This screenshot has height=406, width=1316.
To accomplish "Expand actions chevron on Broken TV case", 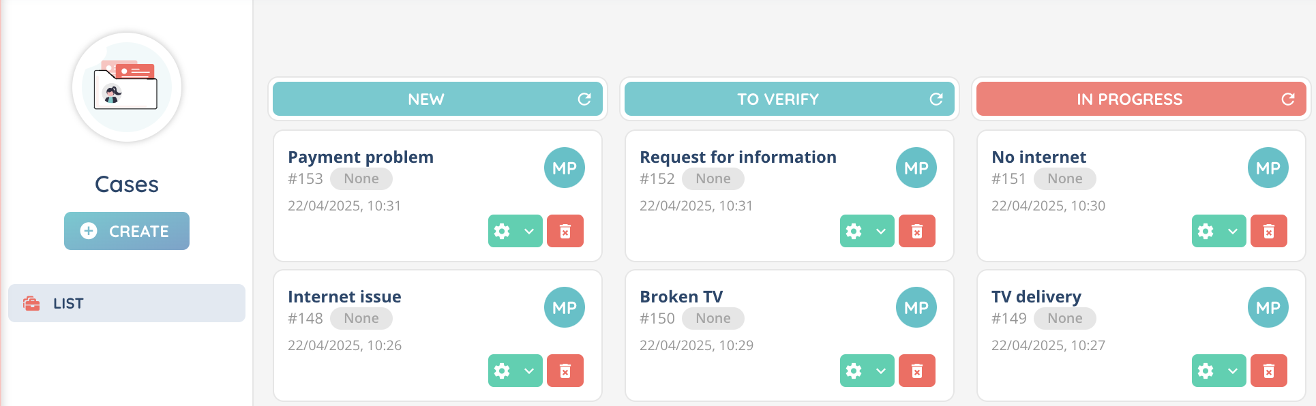I will click(x=881, y=371).
